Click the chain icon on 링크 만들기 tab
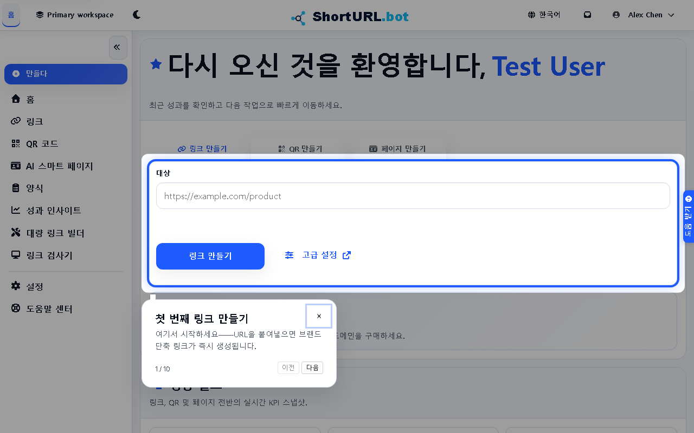694x433 pixels. [x=182, y=149]
